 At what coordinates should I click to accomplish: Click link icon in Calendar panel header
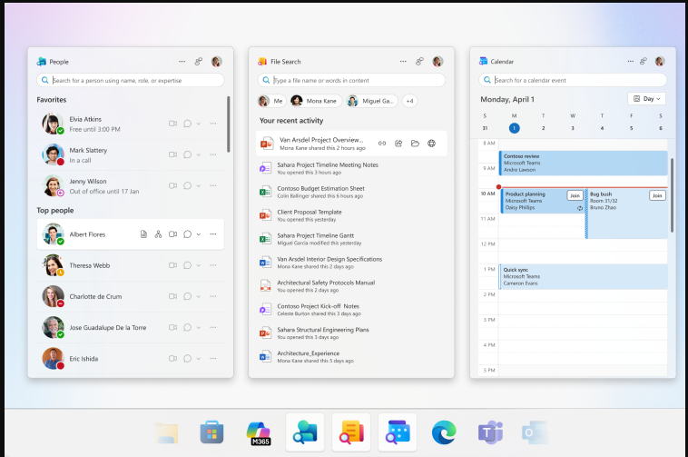tap(642, 62)
